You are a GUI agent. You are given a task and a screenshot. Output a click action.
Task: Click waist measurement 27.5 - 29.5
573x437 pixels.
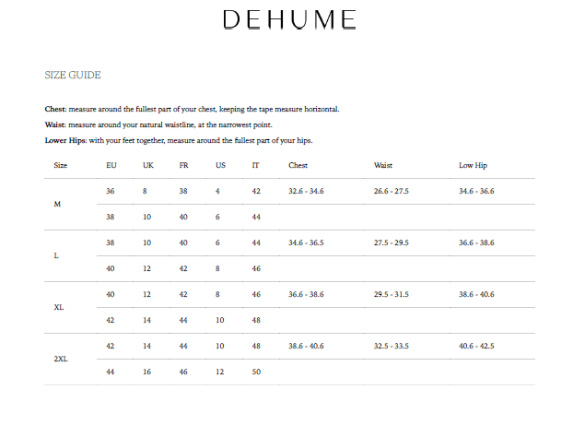(x=391, y=242)
